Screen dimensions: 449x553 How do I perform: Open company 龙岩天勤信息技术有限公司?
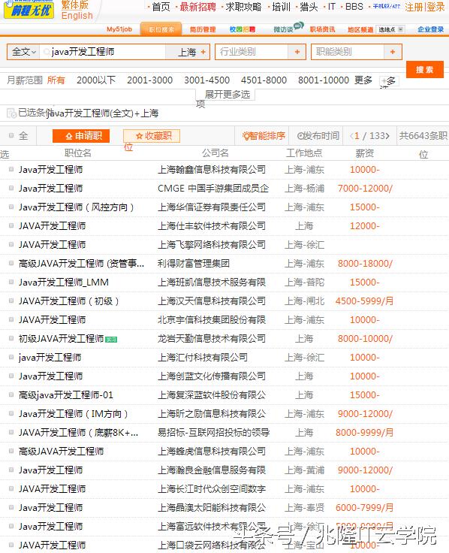pyautogui.click(x=212, y=339)
